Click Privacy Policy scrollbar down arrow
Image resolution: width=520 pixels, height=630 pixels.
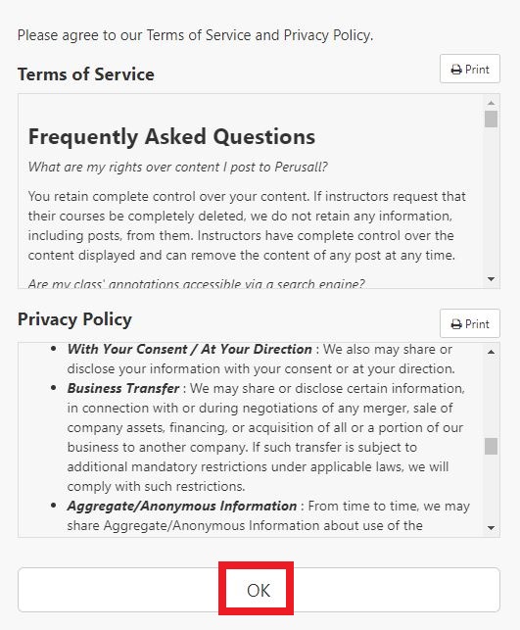491,527
